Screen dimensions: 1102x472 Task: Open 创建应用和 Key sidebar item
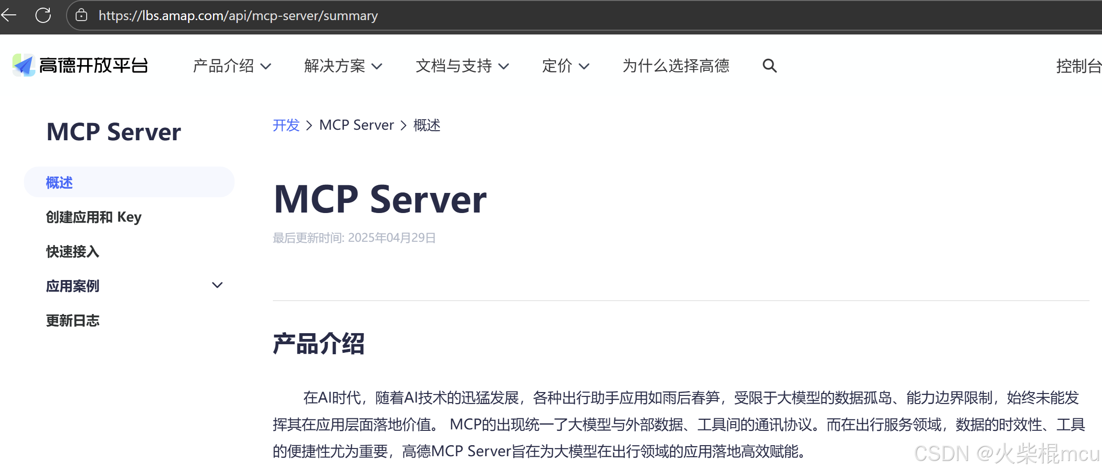click(94, 217)
